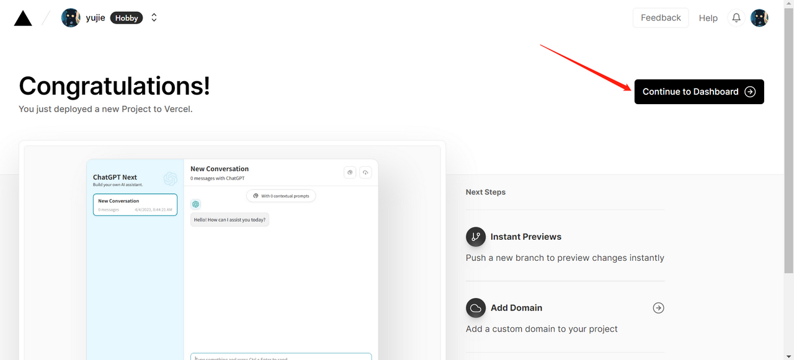The height and width of the screenshot is (360, 794).
Task: Open the user profile avatar menu at top right
Action: (759, 18)
